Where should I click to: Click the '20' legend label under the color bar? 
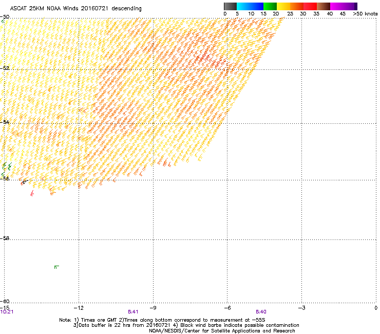276,14
